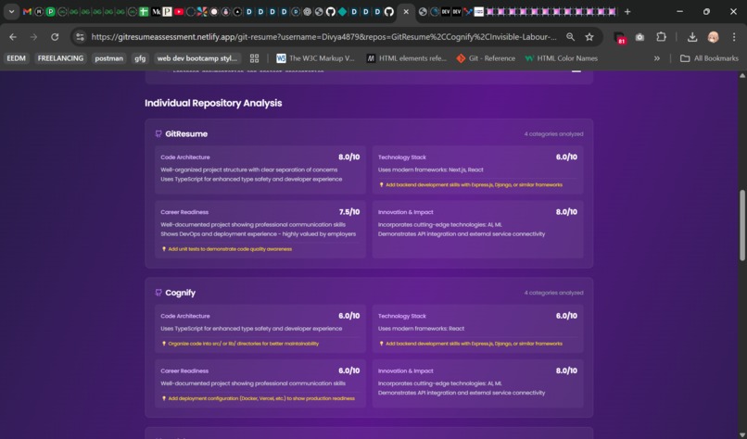Click lightbulb beside Organize code suggestion
Viewport: 747px width, 439px height.
(164, 344)
